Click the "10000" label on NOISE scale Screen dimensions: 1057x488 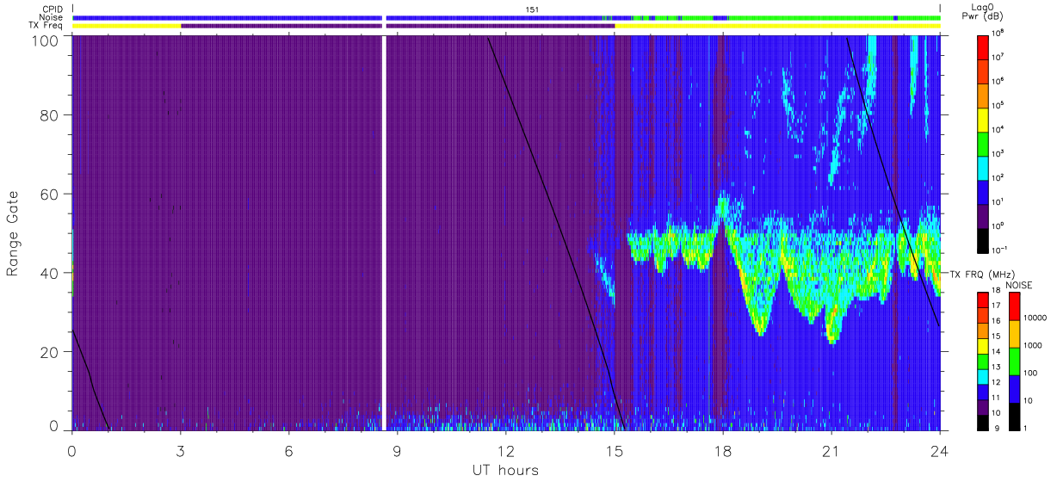tap(1035, 318)
